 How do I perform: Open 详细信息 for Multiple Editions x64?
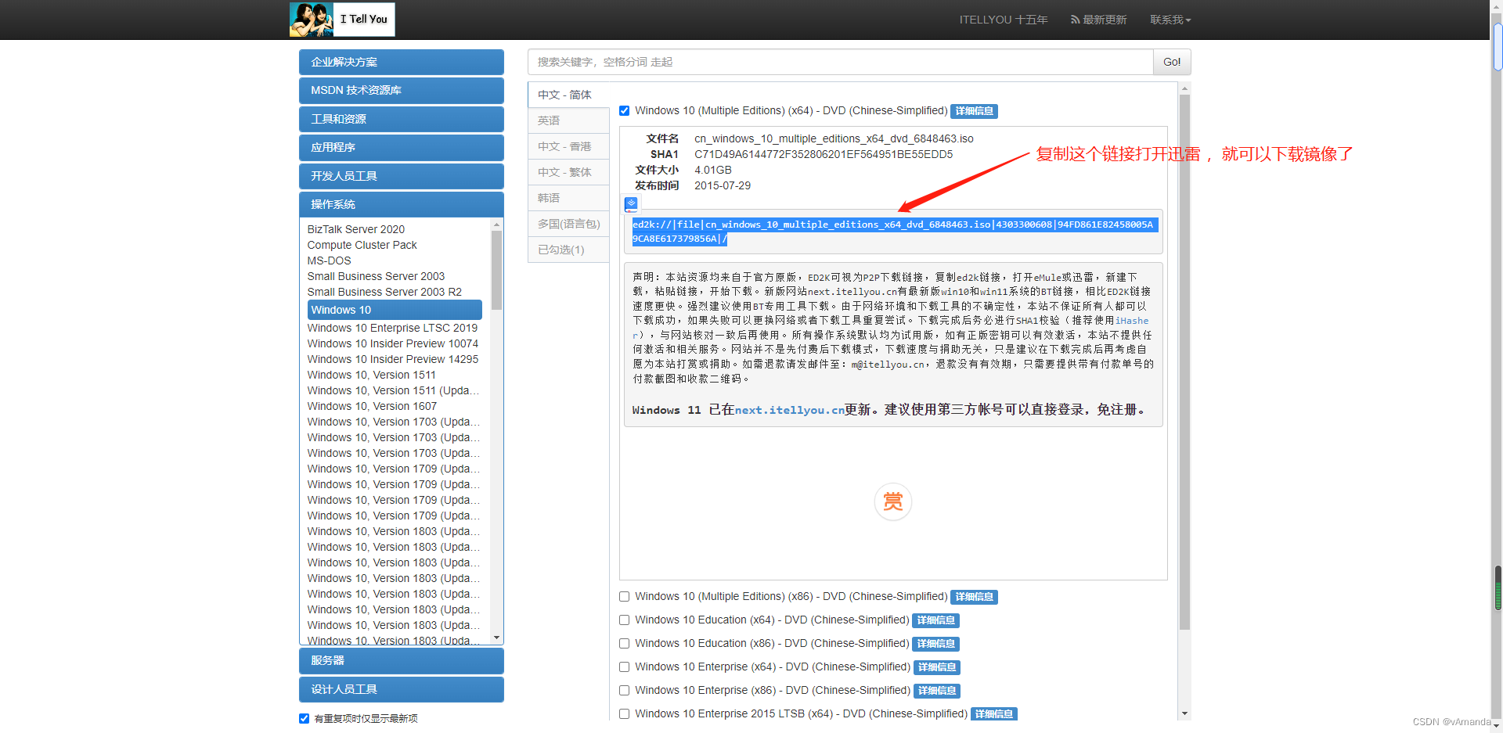[x=975, y=111]
